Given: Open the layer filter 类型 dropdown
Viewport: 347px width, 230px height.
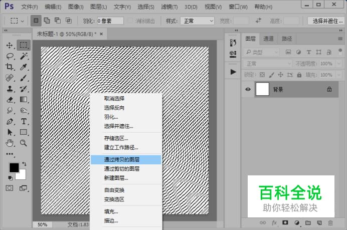Looking at the screenshot, I should tap(262, 52).
